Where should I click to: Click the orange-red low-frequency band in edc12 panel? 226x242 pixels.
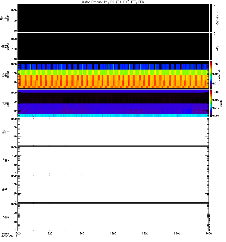113,82
